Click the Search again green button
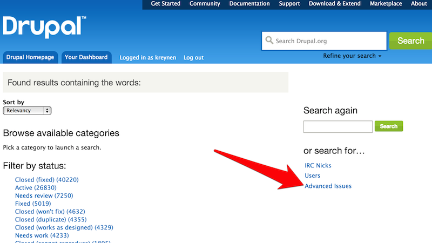 (388, 126)
